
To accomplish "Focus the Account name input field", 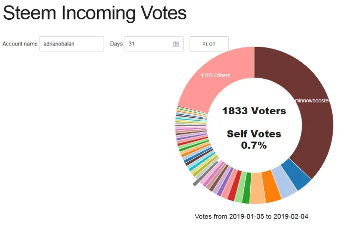I will [71, 44].
